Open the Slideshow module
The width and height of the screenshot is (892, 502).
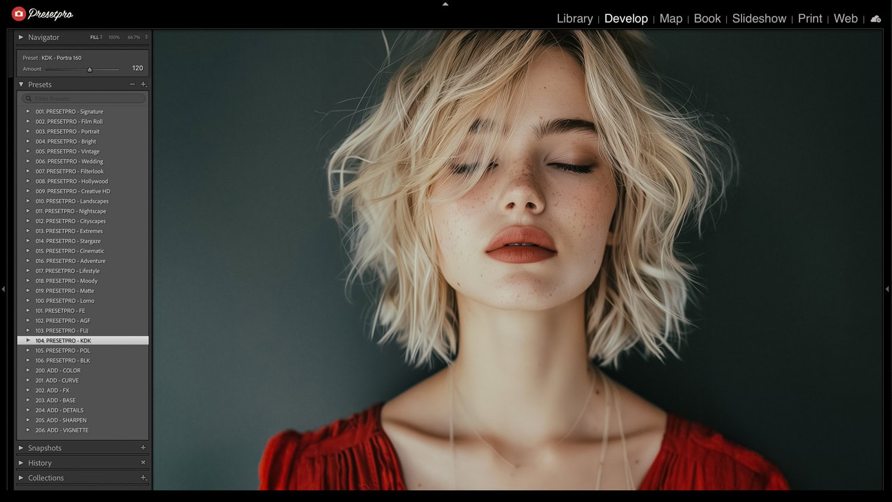[x=759, y=18]
